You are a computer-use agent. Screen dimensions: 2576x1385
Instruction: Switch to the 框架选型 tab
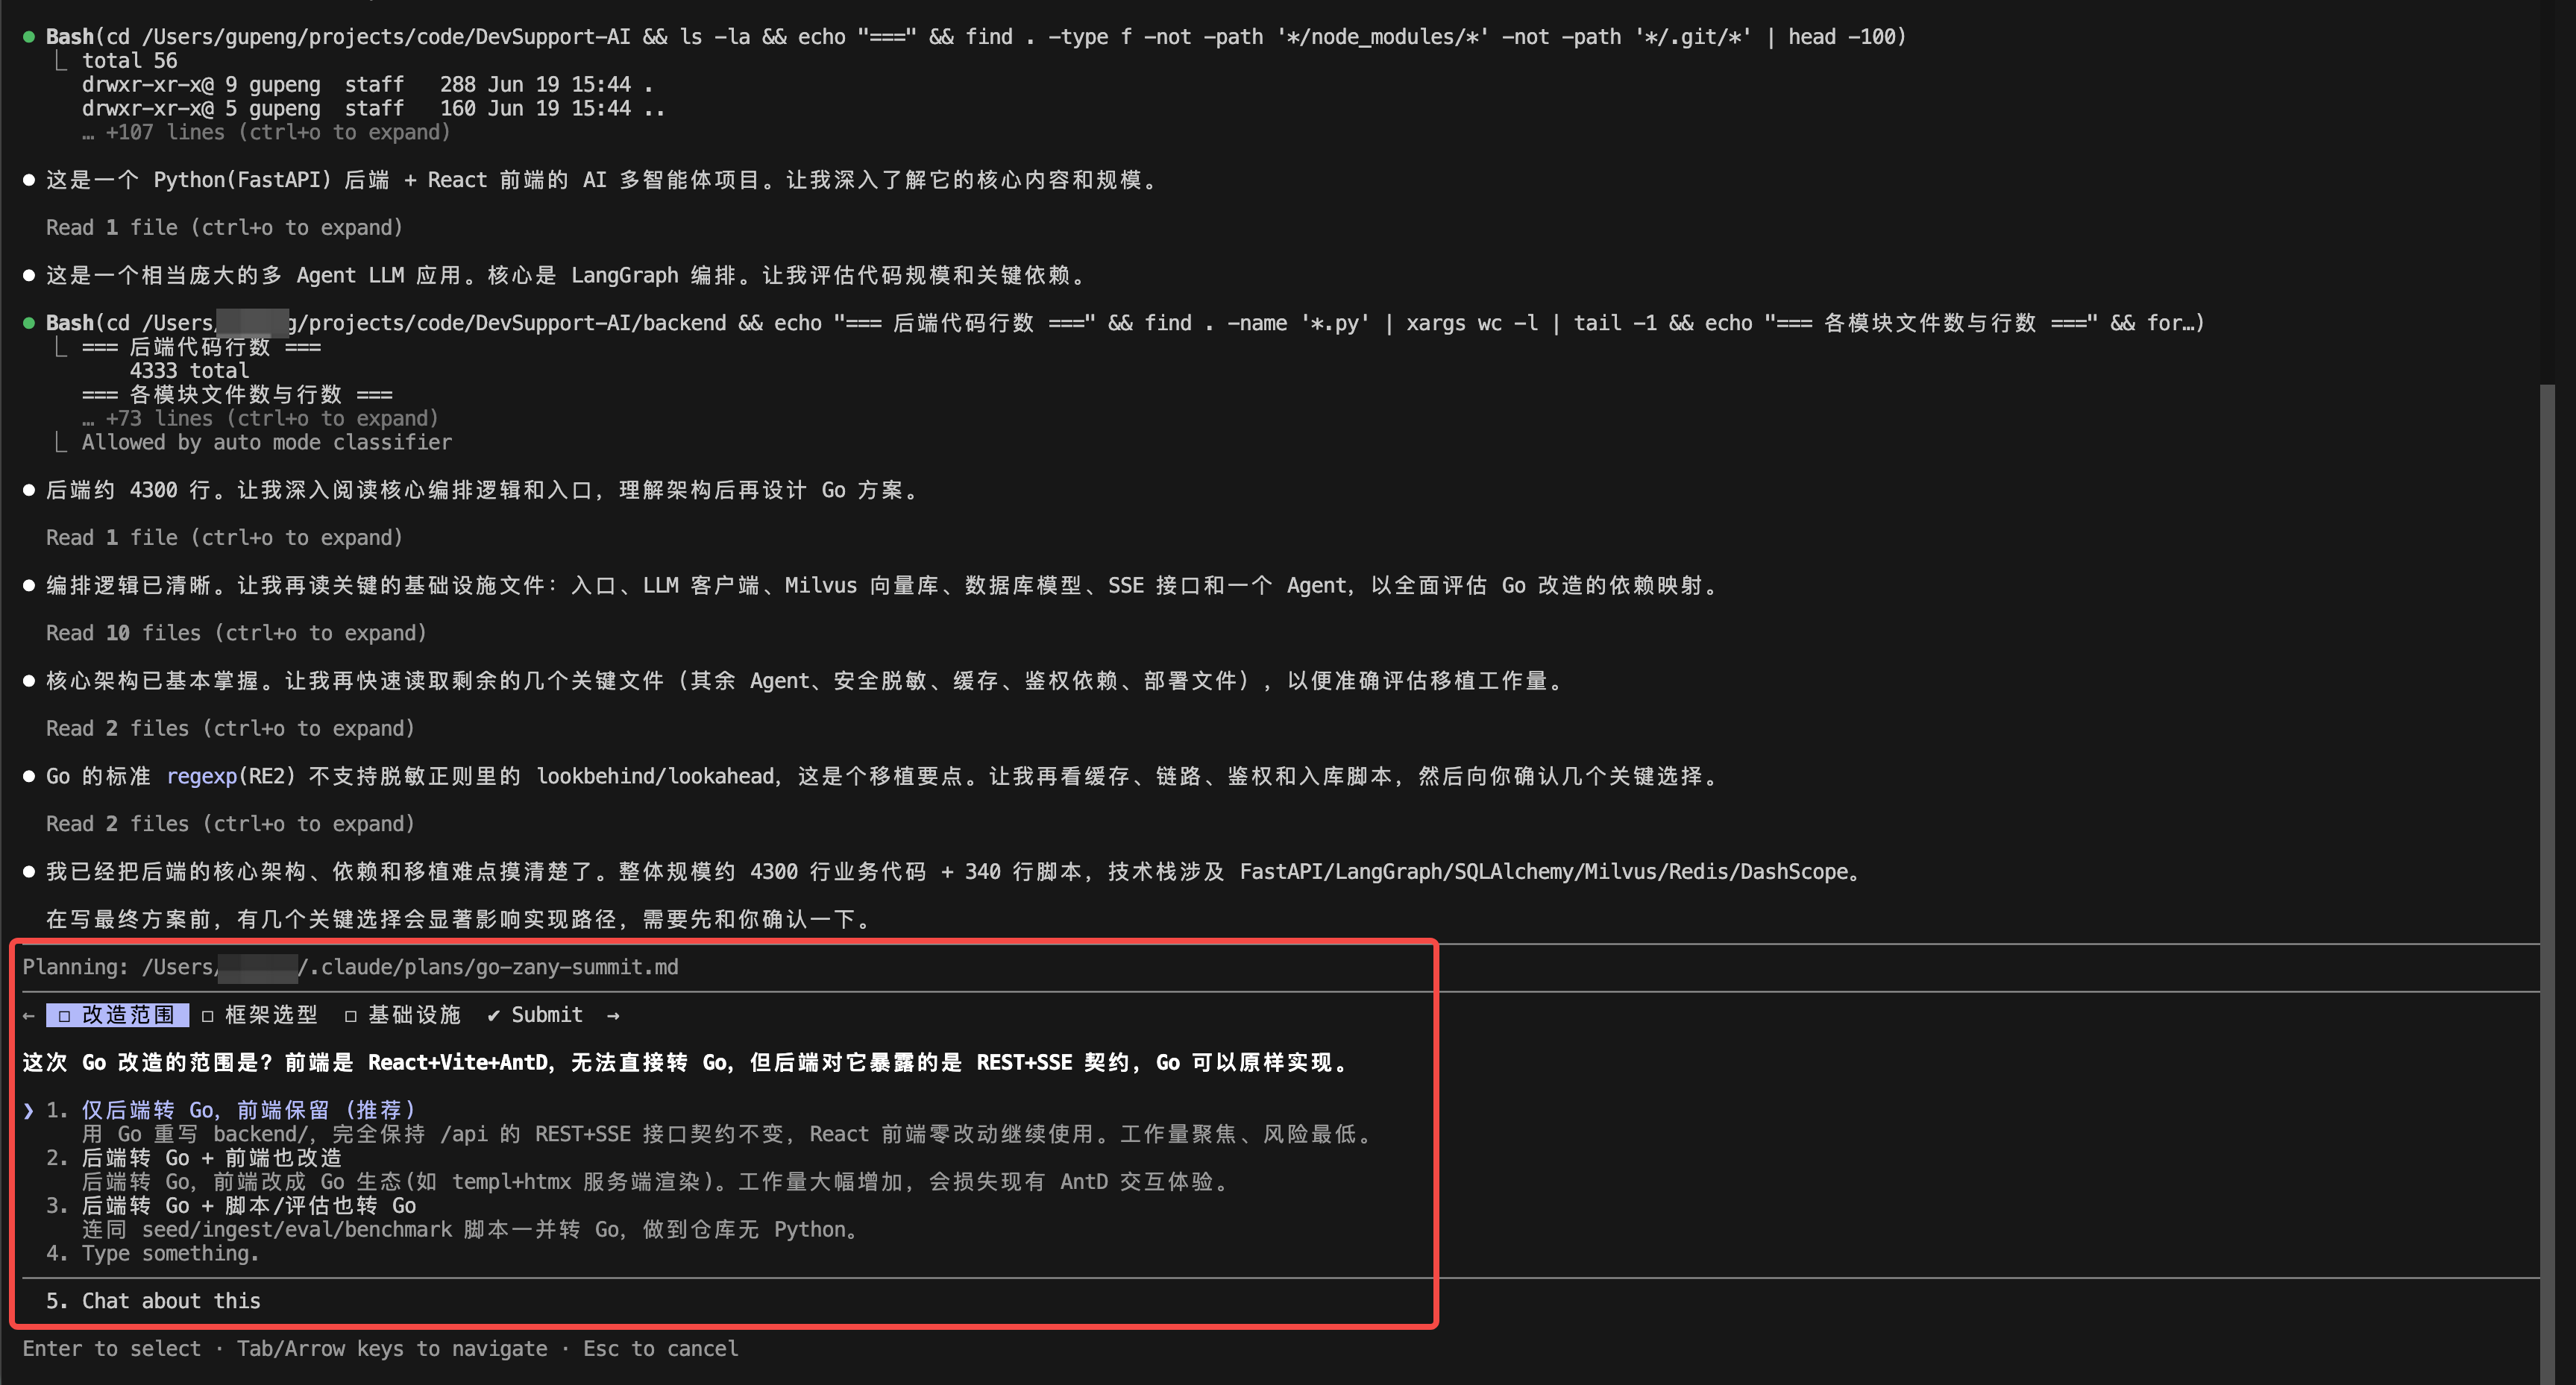coord(259,1015)
